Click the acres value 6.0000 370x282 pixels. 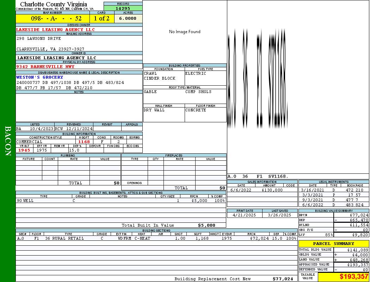[x=128, y=18]
